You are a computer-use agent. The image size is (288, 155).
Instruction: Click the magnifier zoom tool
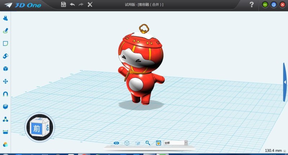148,143
